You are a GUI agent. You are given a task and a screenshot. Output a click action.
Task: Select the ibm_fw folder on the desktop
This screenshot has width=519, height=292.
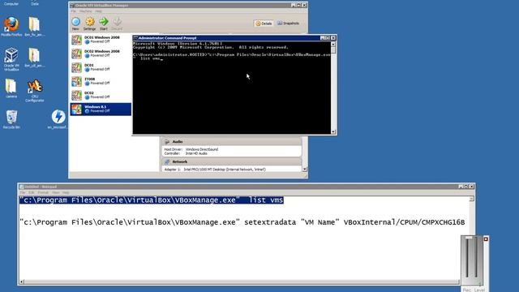point(34,24)
